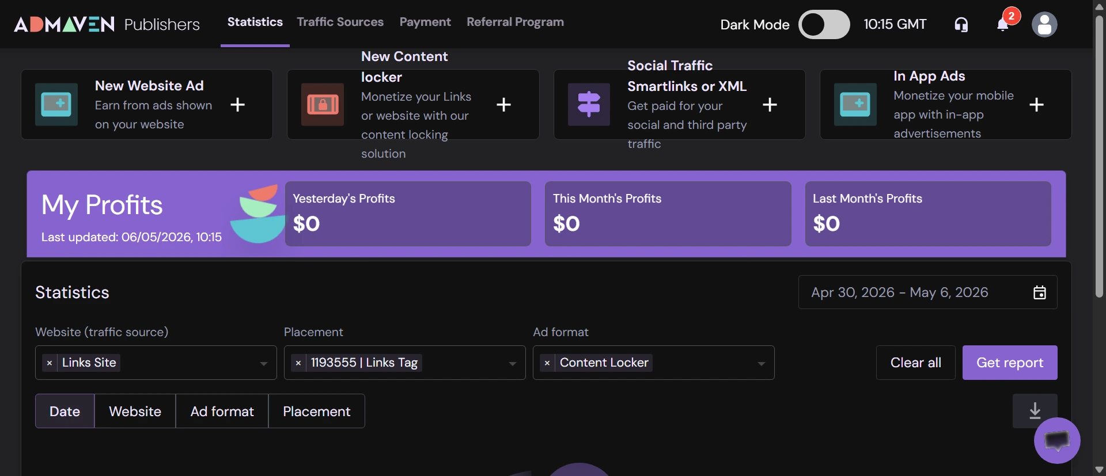Download the statistics report
Screen dimensions: 1106x476
(1035, 411)
